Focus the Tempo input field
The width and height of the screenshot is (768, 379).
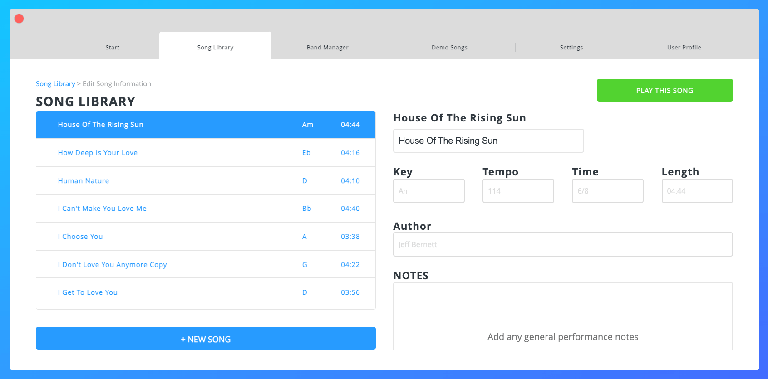(x=518, y=191)
